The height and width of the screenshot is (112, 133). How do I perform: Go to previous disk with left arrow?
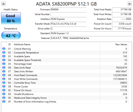click(3, 4)
